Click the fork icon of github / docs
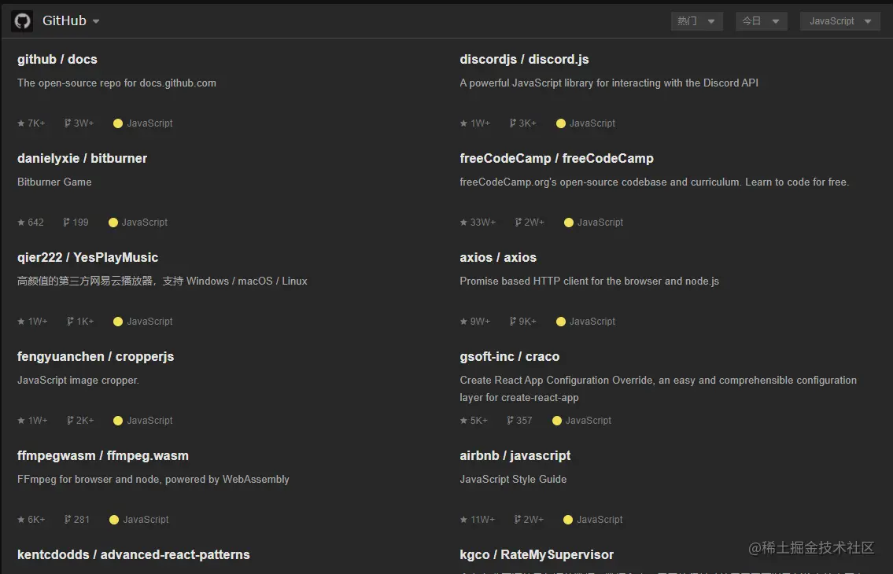 [x=67, y=123]
